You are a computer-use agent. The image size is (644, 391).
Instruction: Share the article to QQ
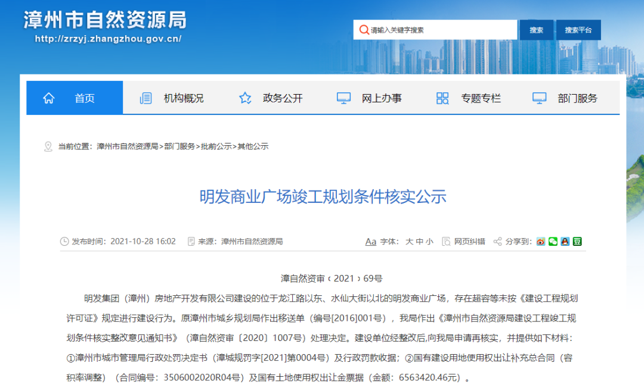tap(565, 242)
